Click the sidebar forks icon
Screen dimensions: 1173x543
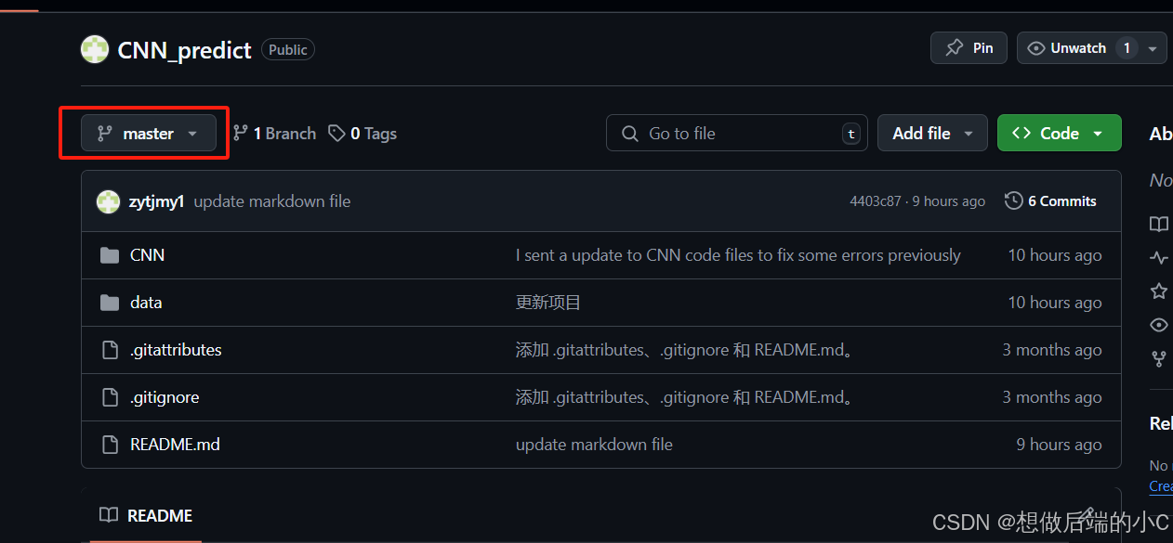(x=1159, y=357)
